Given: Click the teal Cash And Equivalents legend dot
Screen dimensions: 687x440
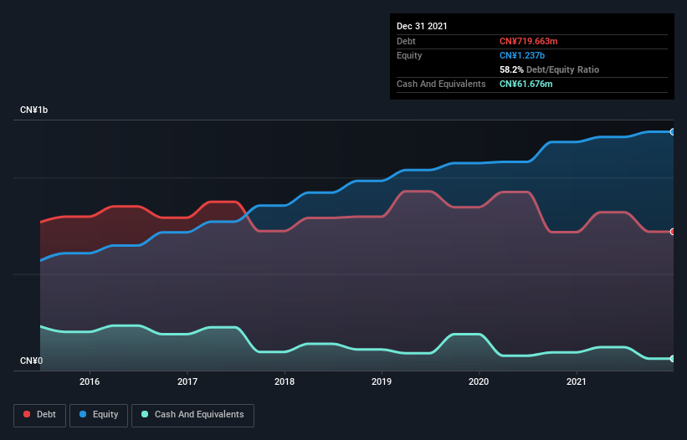Looking at the screenshot, I should [145, 414].
